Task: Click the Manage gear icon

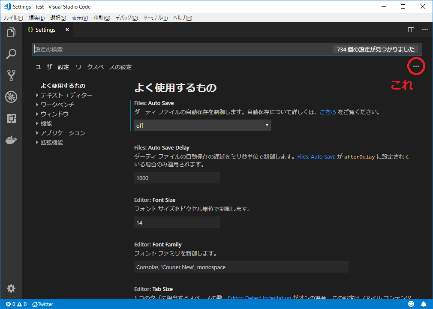Action: pyautogui.click(x=11, y=288)
